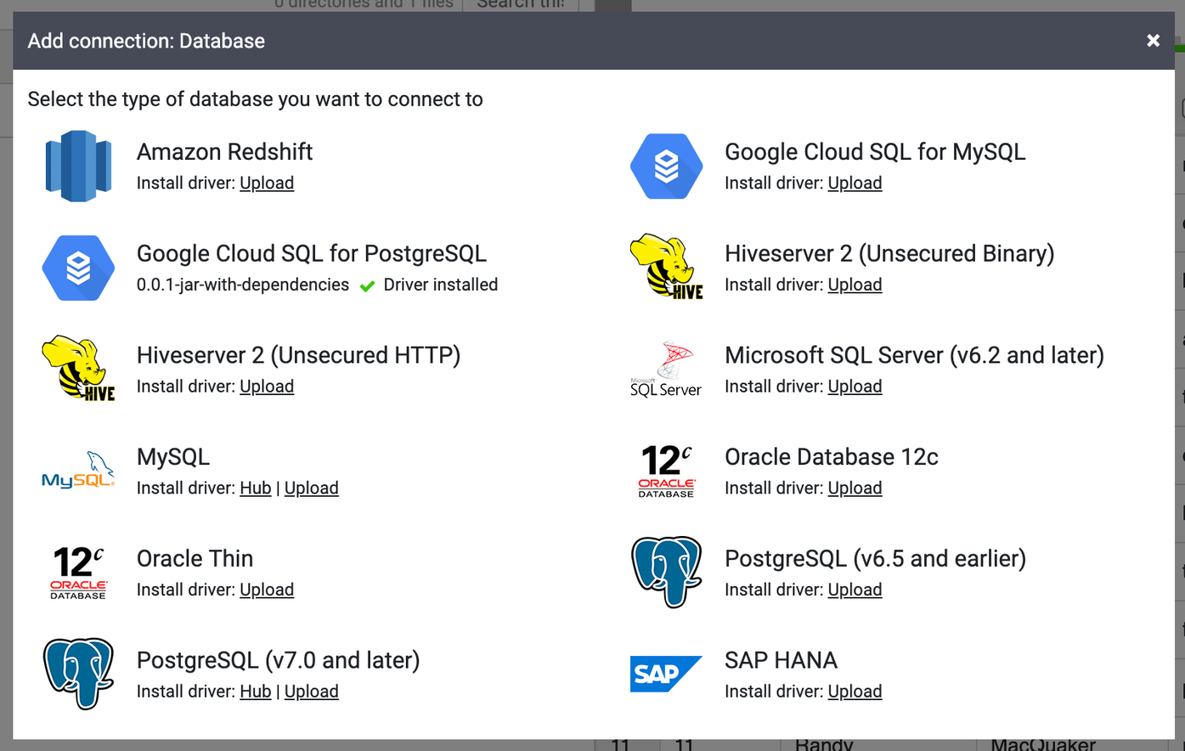Screen dimensions: 1185x751
Task: Click the PostgreSQL (v7.0 and later) elephant icon
Action: pos(78,675)
